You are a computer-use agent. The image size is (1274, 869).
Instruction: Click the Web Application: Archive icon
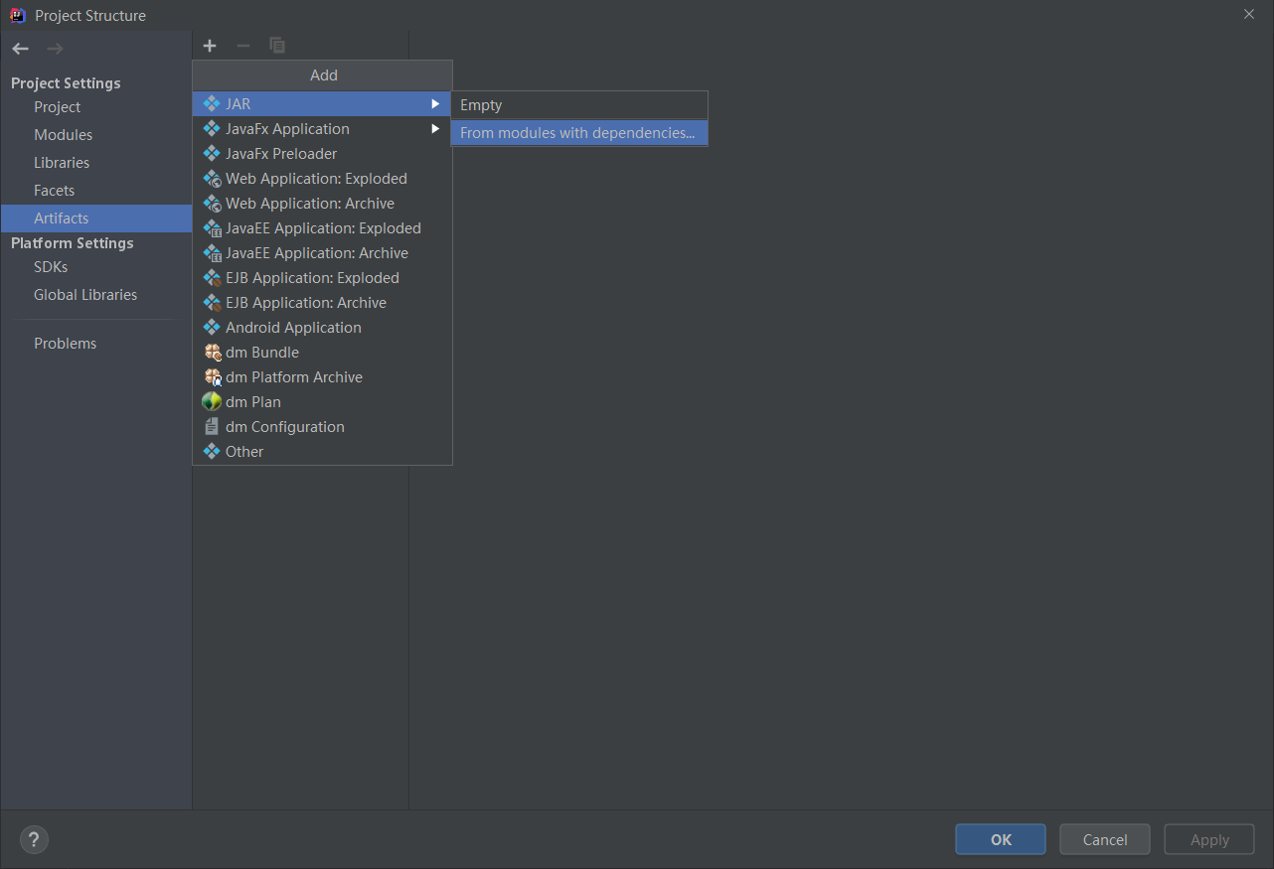pos(211,203)
